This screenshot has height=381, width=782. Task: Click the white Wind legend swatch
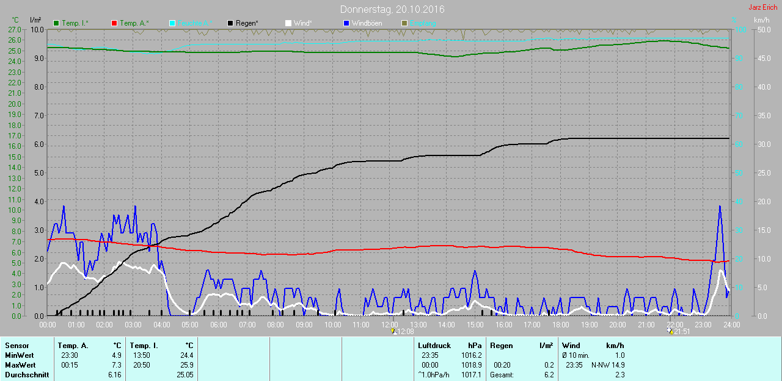[288, 23]
